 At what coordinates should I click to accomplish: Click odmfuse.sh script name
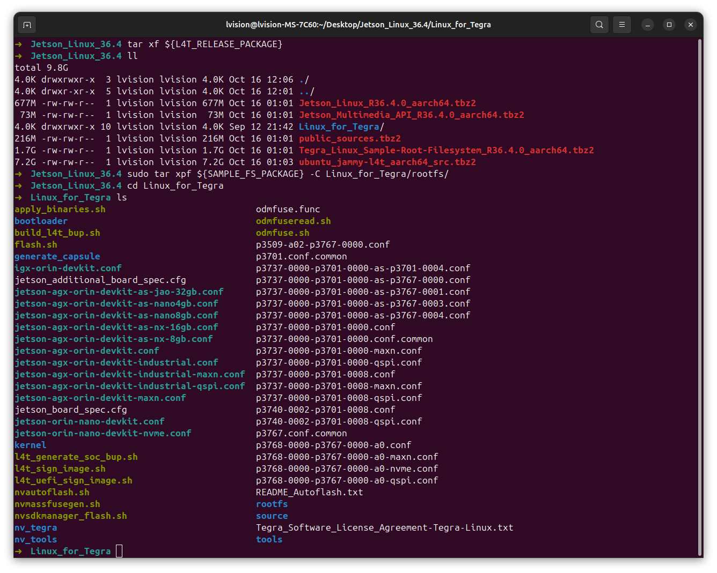tap(283, 233)
